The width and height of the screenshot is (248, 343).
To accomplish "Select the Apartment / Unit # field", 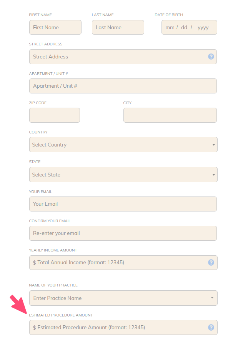I will (x=123, y=86).
